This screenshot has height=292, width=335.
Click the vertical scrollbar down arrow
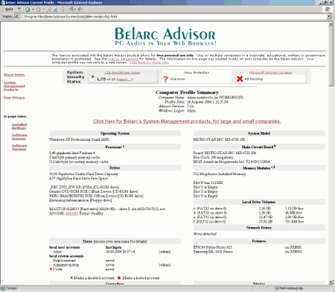pos(331,282)
